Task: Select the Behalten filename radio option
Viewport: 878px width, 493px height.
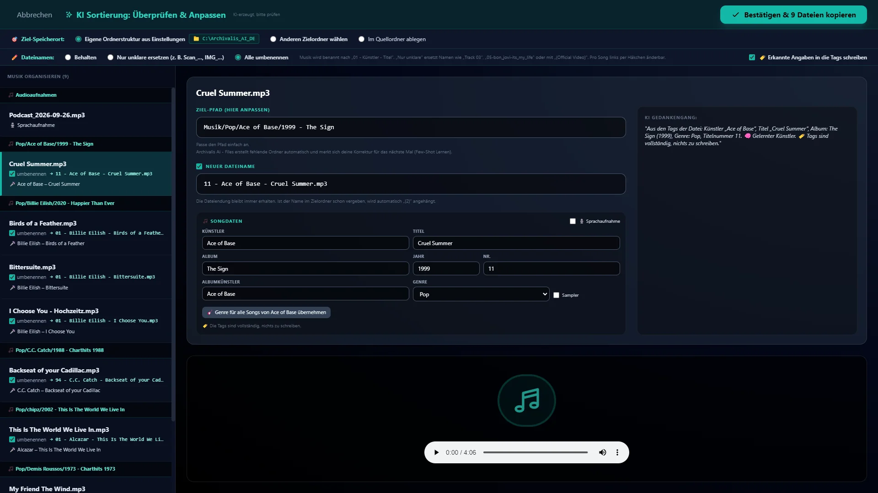Action: pos(68,58)
